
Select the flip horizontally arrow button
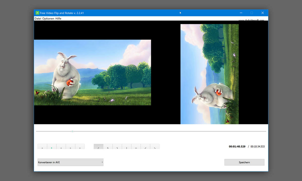[x=136, y=147]
